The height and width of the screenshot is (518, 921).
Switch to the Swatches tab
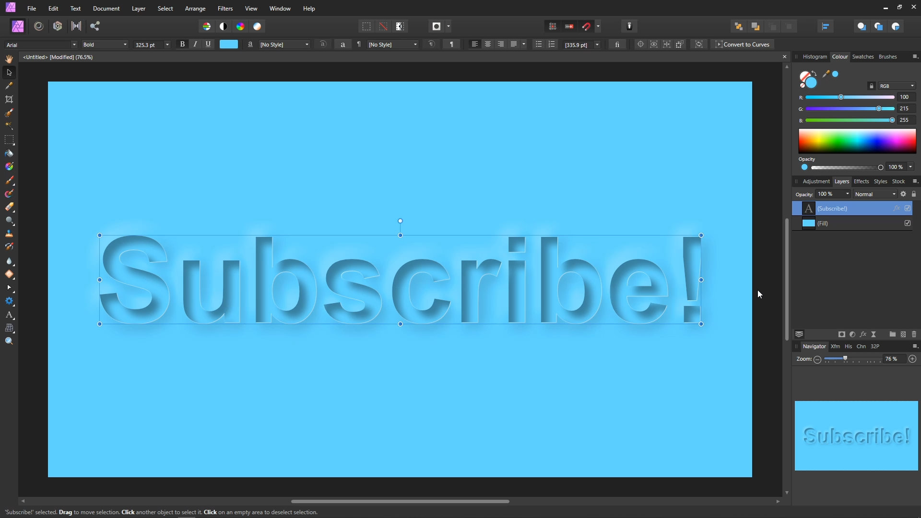point(862,57)
